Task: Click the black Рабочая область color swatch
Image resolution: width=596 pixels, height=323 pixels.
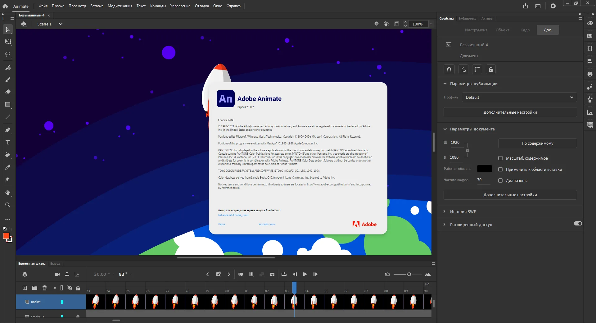Action: (x=484, y=169)
